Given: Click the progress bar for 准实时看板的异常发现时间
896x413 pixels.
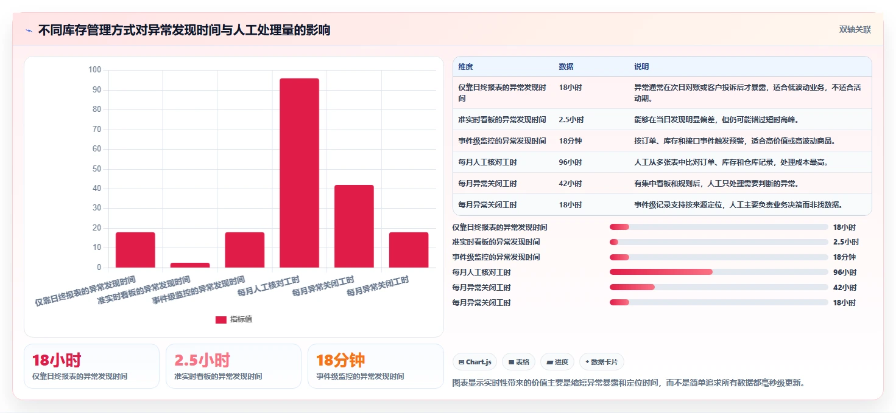Looking at the screenshot, I should coord(719,242).
